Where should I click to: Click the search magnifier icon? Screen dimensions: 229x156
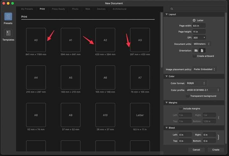tap(172, 9)
